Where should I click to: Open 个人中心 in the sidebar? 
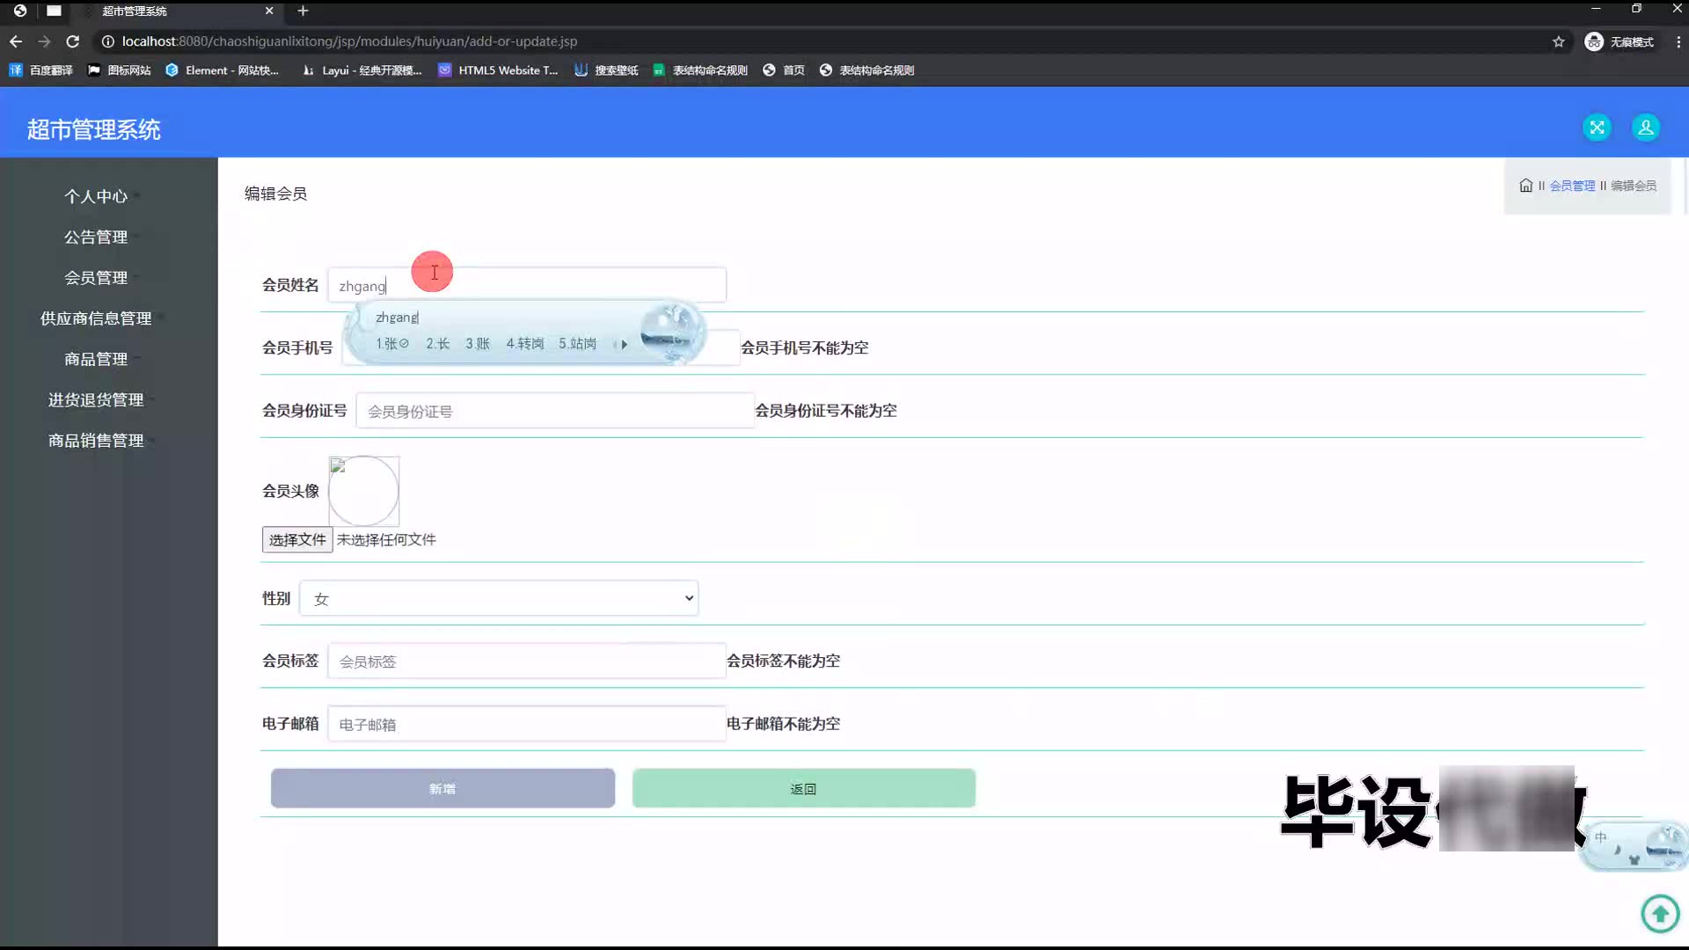[x=96, y=196]
